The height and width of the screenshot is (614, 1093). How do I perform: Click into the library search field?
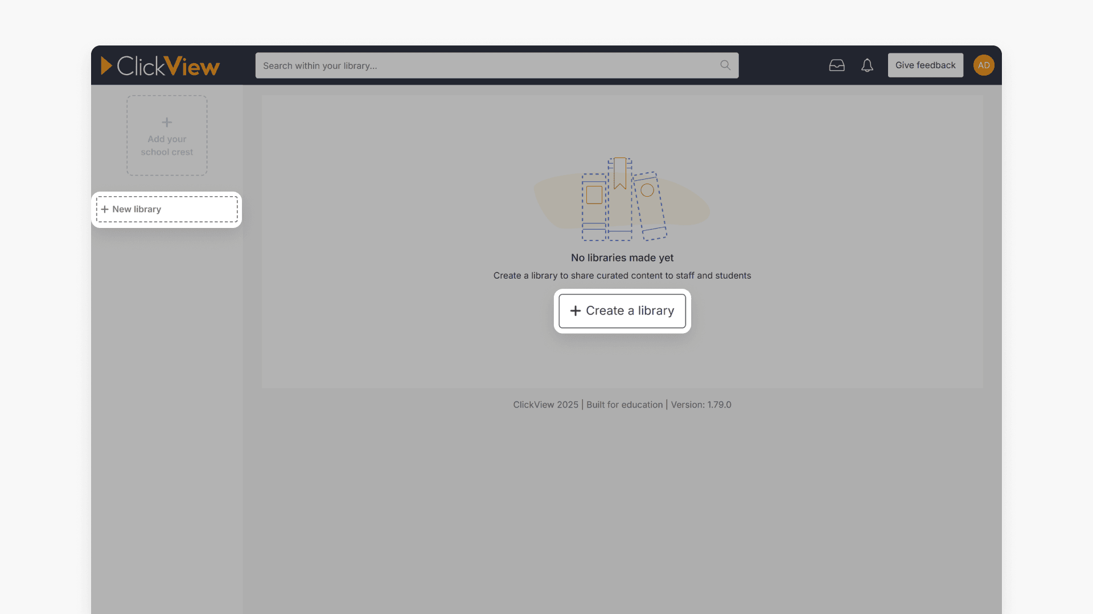(x=496, y=65)
